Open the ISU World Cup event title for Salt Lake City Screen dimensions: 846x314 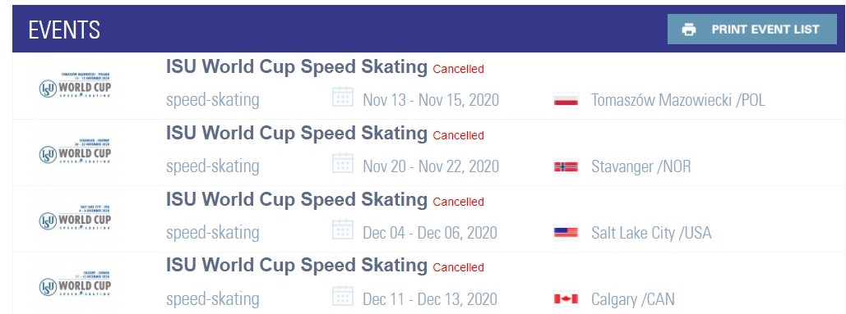[297, 200]
